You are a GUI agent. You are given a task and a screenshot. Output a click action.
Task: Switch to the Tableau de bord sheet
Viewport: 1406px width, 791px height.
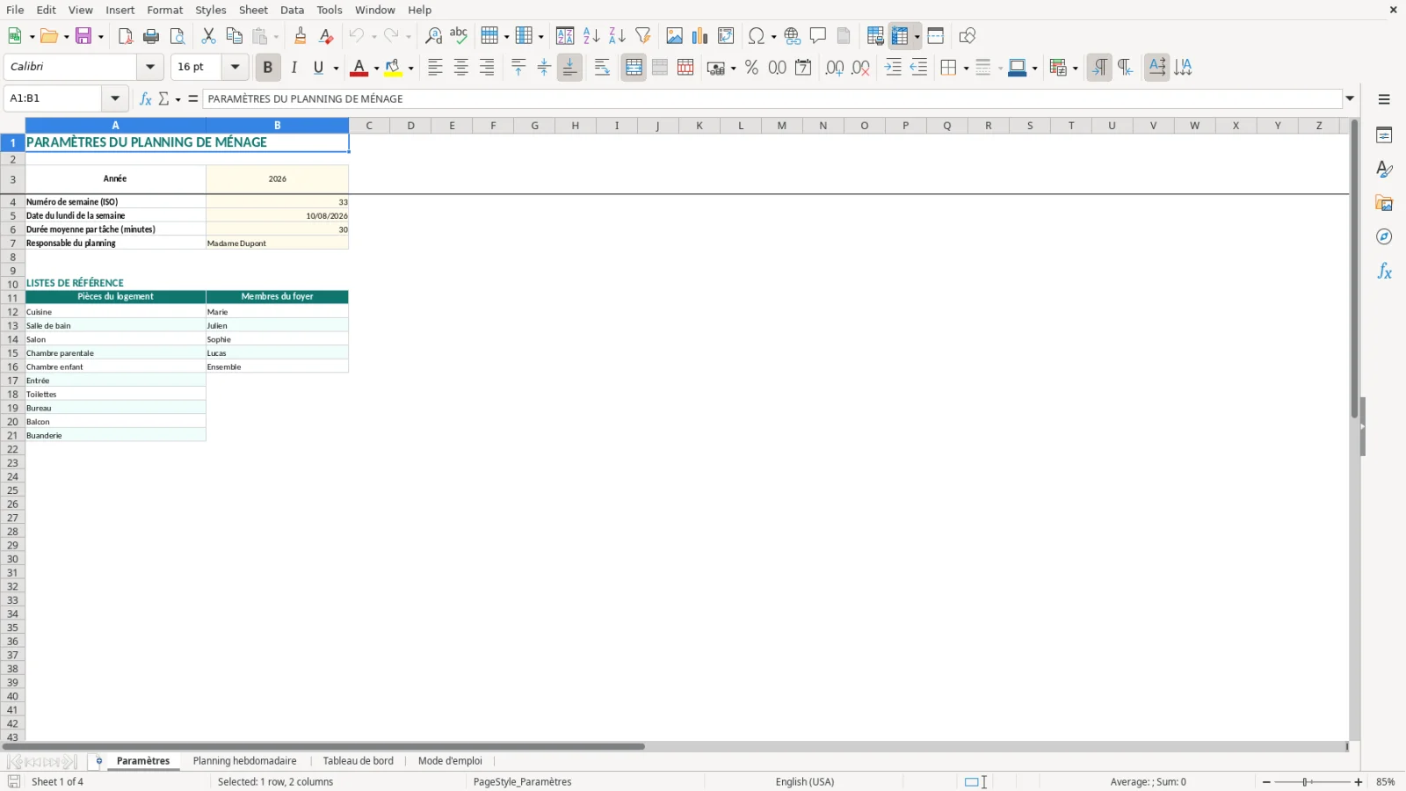pos(358,761)
